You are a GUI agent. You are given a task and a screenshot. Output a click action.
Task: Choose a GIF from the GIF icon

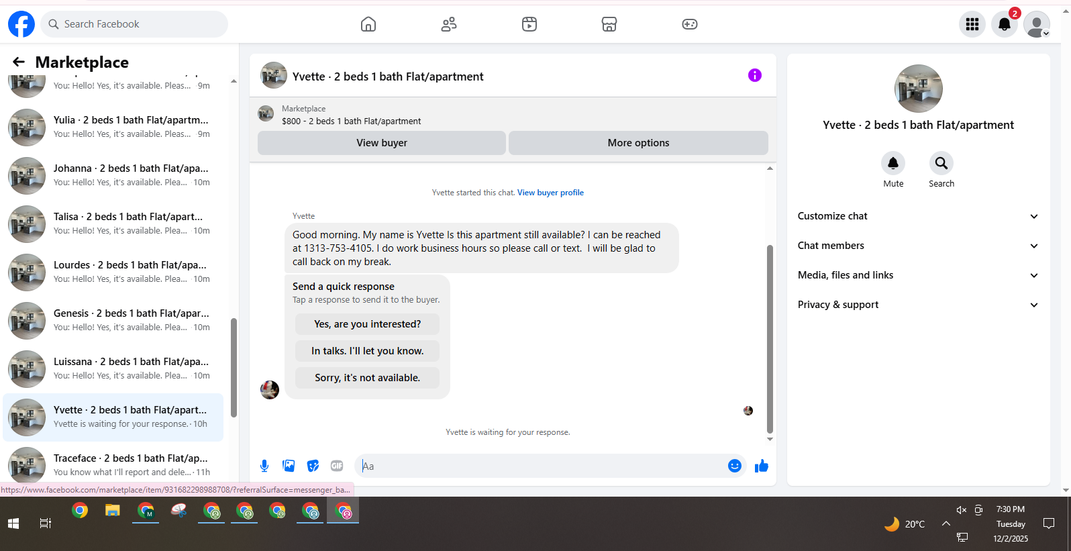[337, 466]
